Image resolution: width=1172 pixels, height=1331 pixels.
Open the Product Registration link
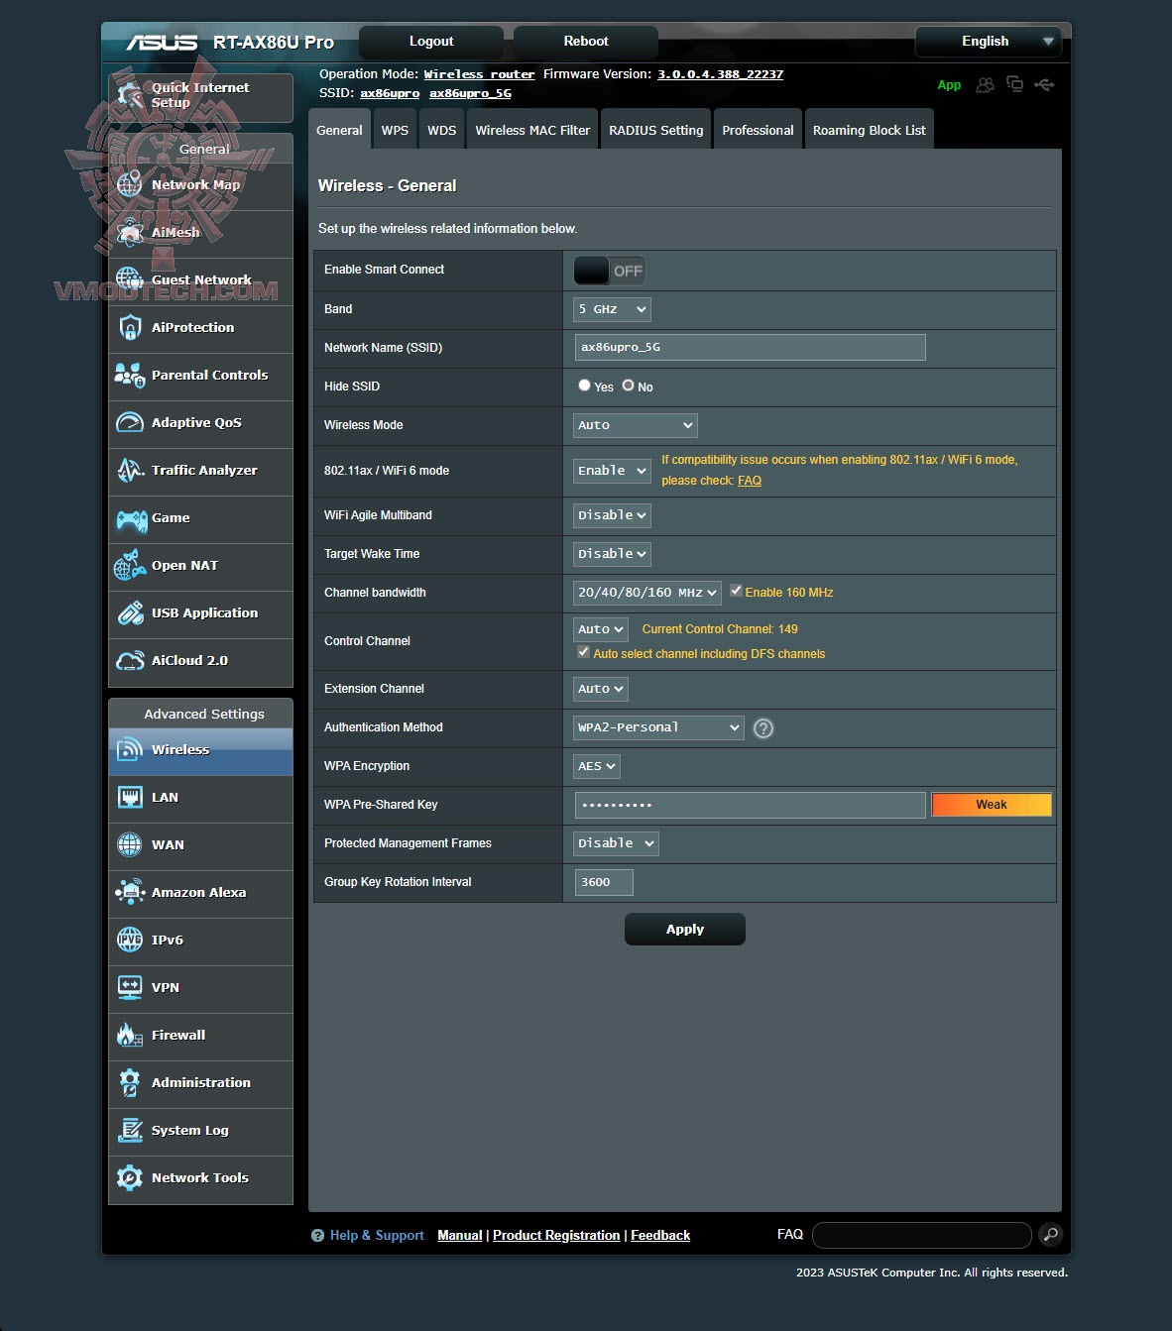[556, 1235]
